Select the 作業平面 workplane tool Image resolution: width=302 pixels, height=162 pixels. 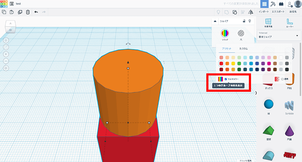(x=268, y=23)
